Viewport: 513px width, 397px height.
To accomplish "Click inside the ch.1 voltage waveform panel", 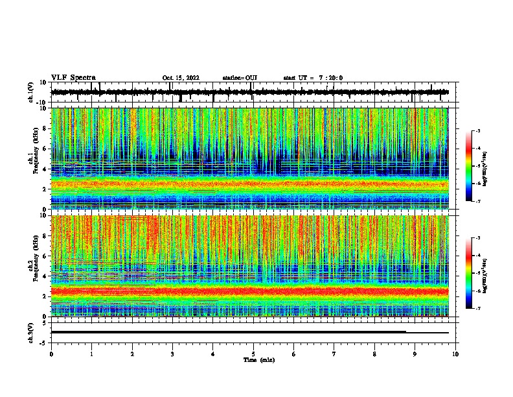I will [253, 92].
